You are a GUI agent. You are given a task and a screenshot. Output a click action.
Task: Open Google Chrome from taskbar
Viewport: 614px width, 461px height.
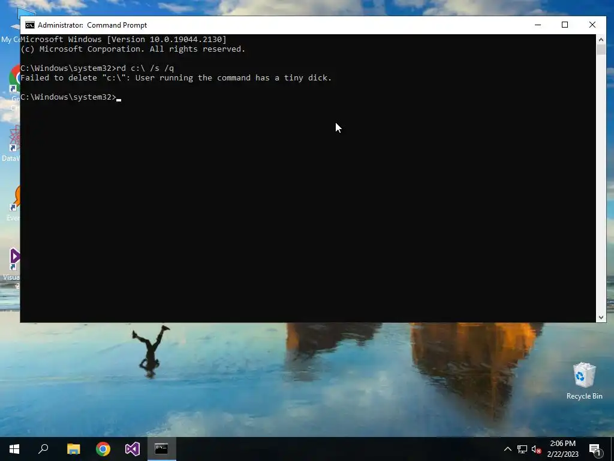pos(103,449)
